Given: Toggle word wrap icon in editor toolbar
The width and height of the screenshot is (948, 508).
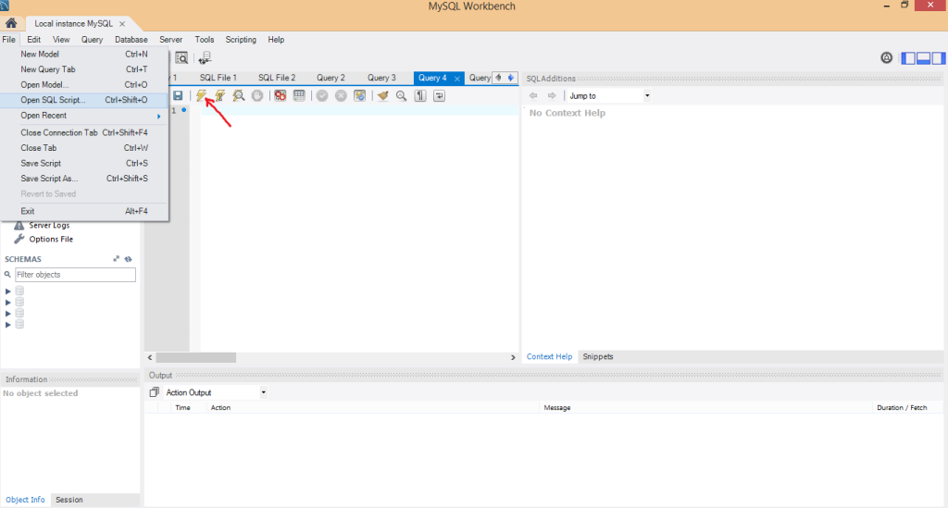Looking at the screenshot, I should click(439, 95).
